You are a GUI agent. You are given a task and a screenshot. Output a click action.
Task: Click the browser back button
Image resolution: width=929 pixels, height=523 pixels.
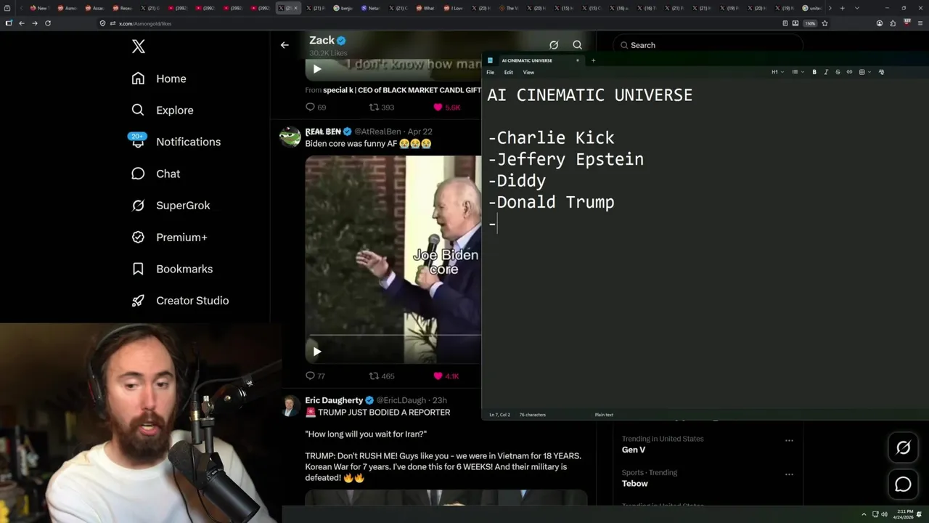[22, 23]
